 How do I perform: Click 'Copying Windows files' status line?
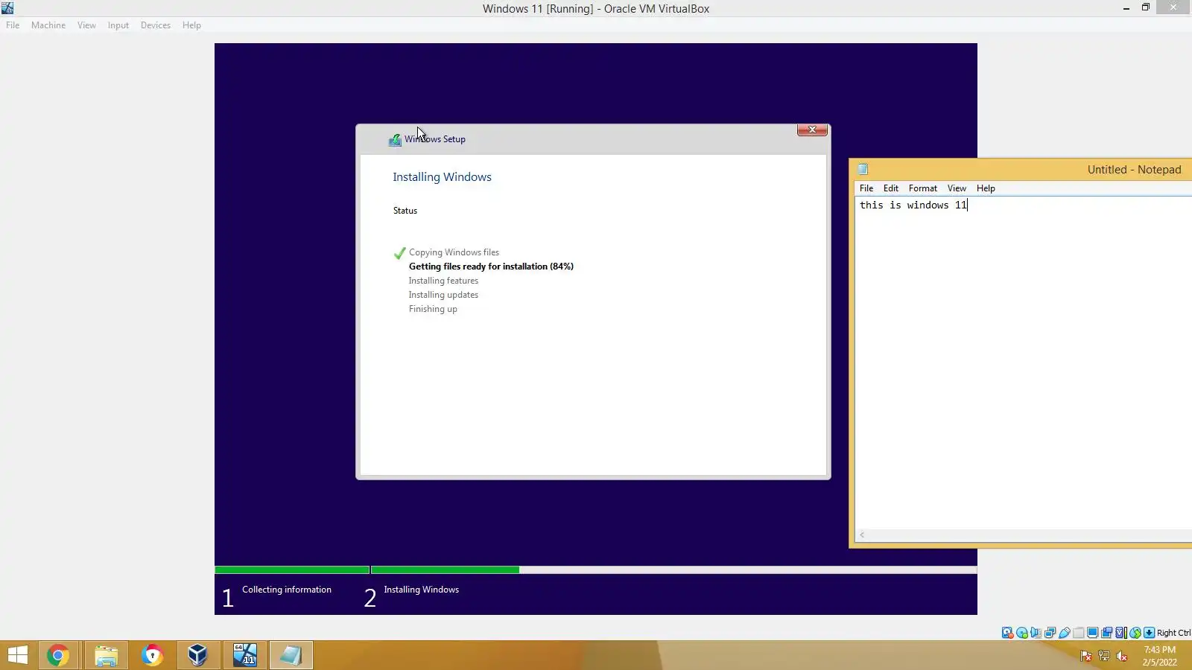pos(454,252)
